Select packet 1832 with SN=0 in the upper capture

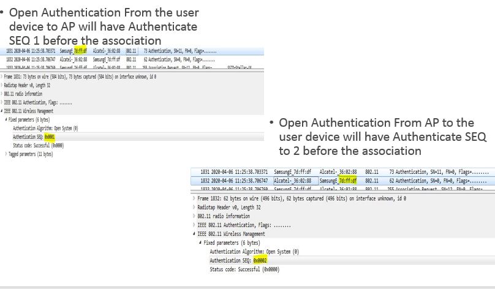pyautogui.click(x=132, y=59)
